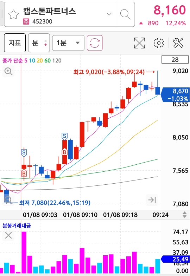Screen dimensions: 190x276
Task: Click the 74.17 volume axis value
Action: (180, 232)
